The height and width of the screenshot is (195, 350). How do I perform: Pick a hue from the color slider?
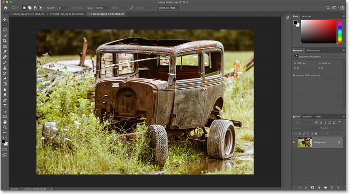click(x=340, y=31)
